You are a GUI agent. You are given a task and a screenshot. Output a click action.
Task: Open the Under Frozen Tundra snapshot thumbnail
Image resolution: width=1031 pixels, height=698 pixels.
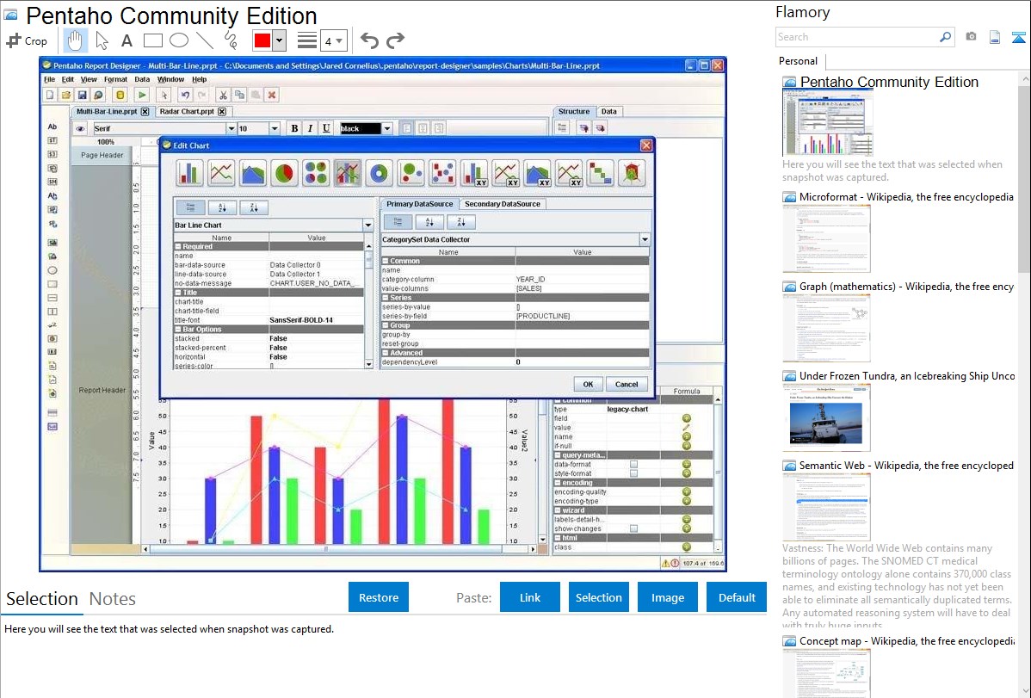(826, 417)
